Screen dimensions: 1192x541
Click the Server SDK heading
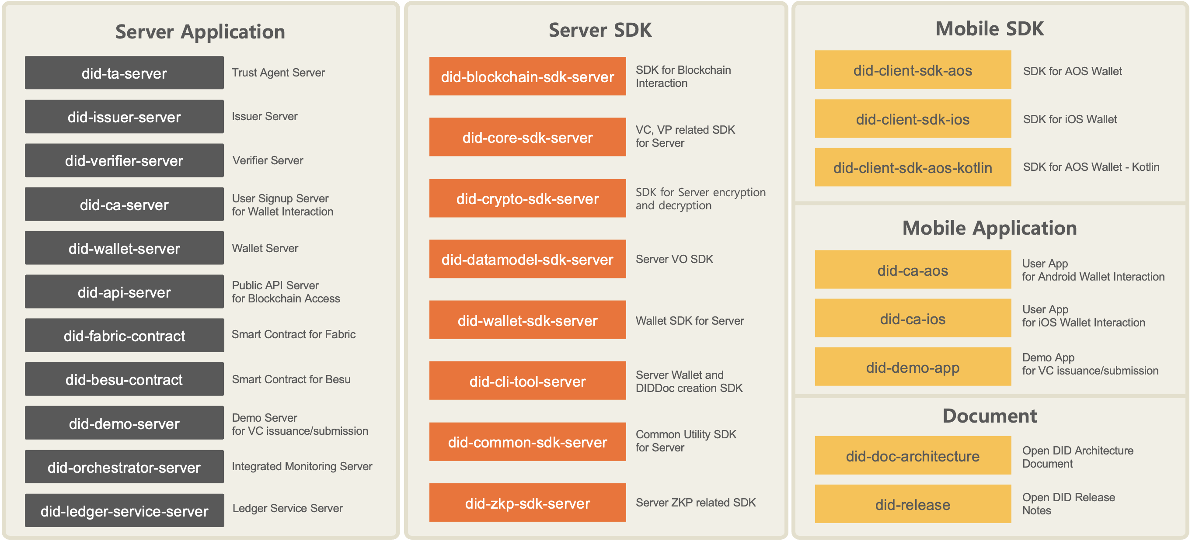coord(599,30)
